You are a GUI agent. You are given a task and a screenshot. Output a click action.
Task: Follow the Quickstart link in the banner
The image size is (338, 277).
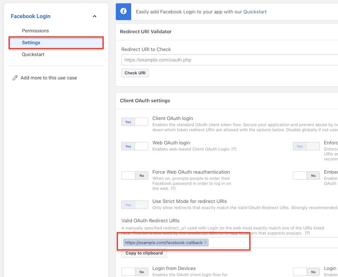pyautogui.click(x=255, y=12)
